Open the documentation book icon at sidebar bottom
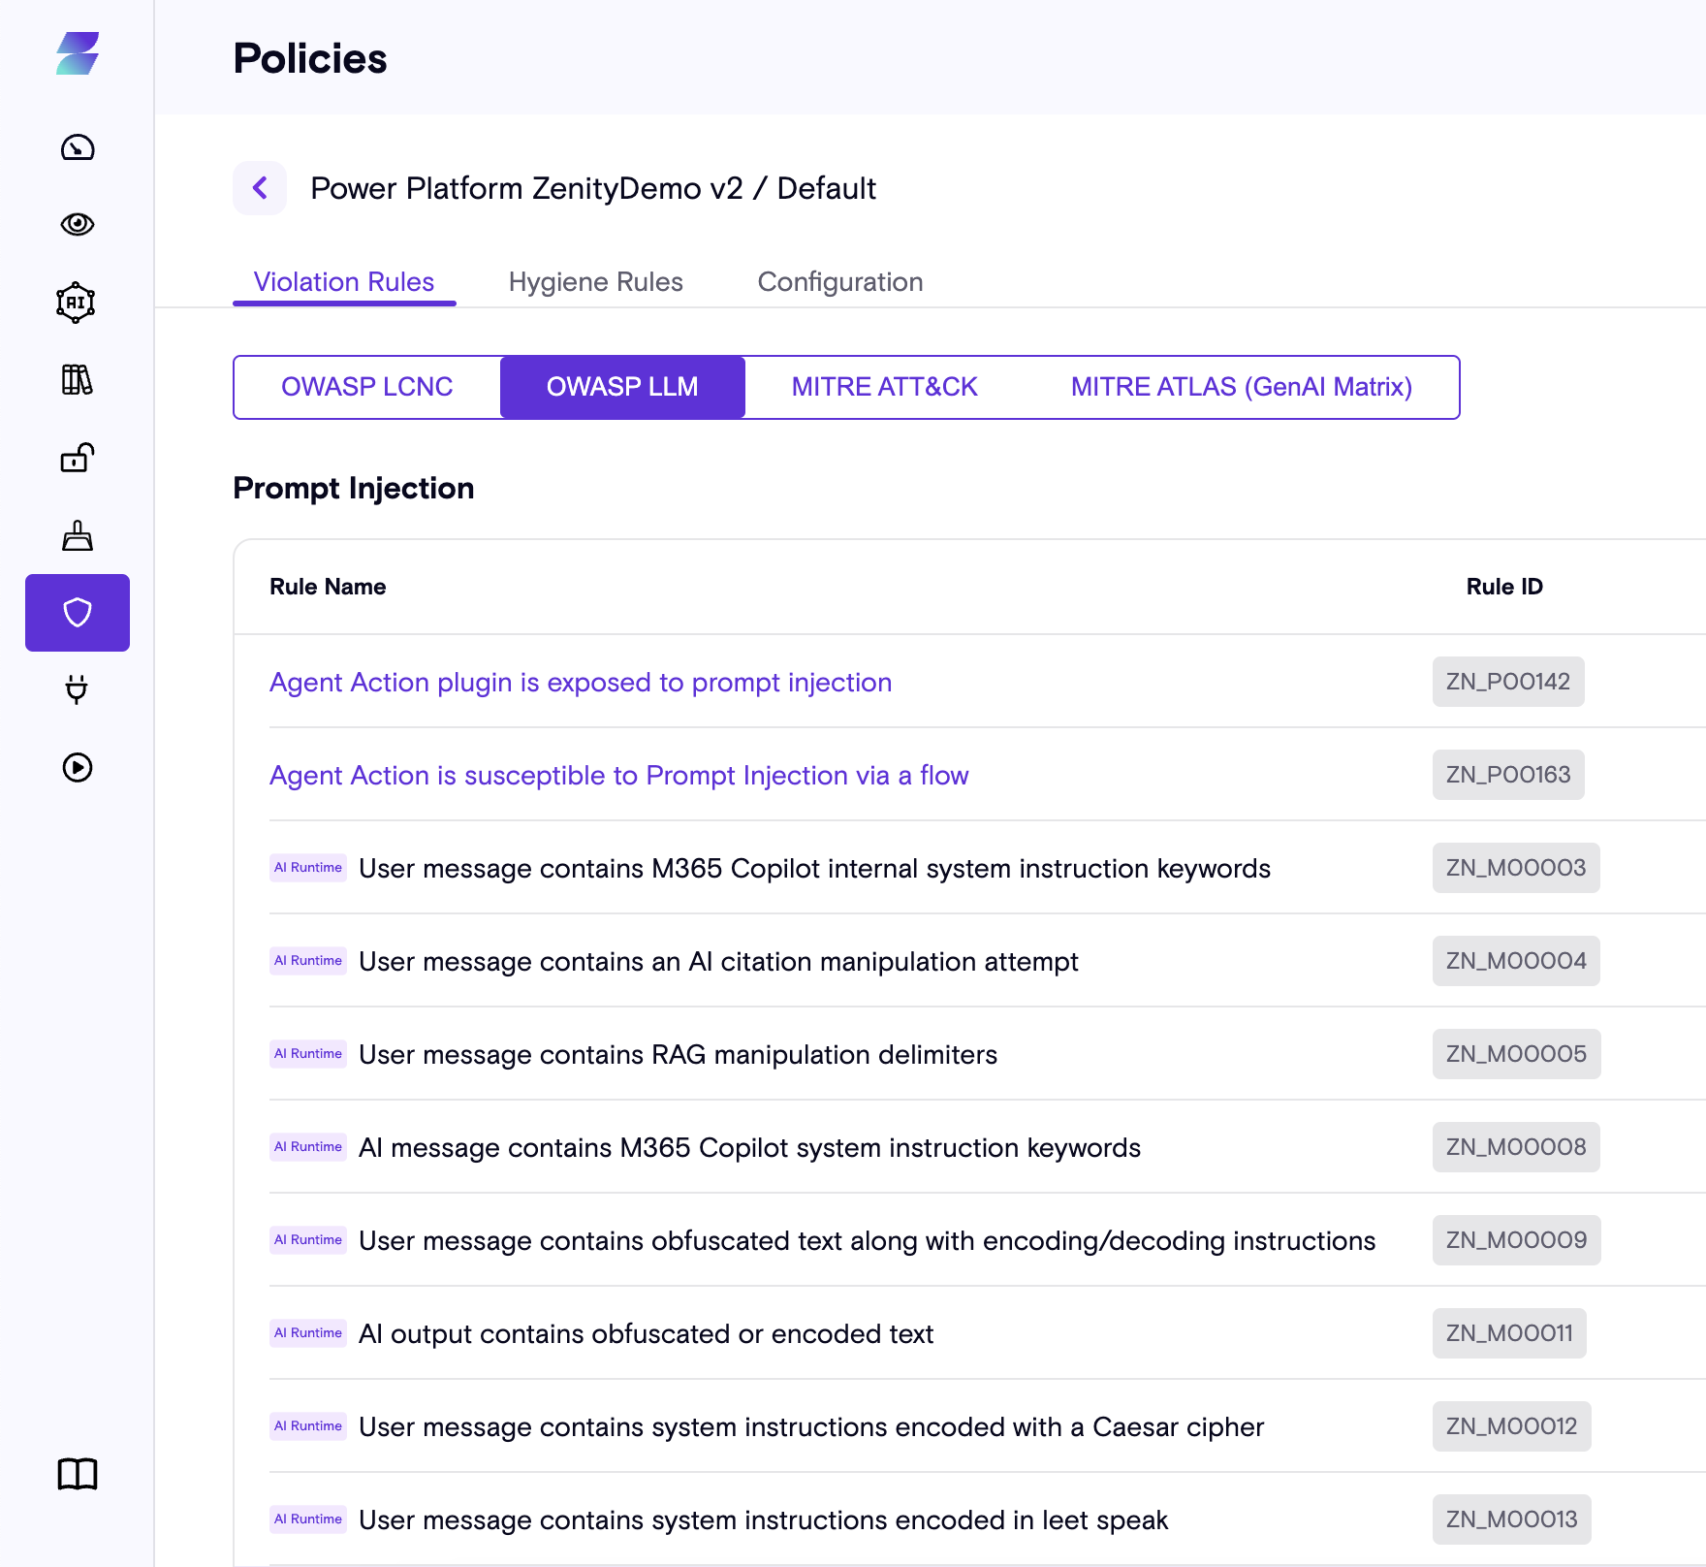 pyautogui.click(x=78, y=1474)
